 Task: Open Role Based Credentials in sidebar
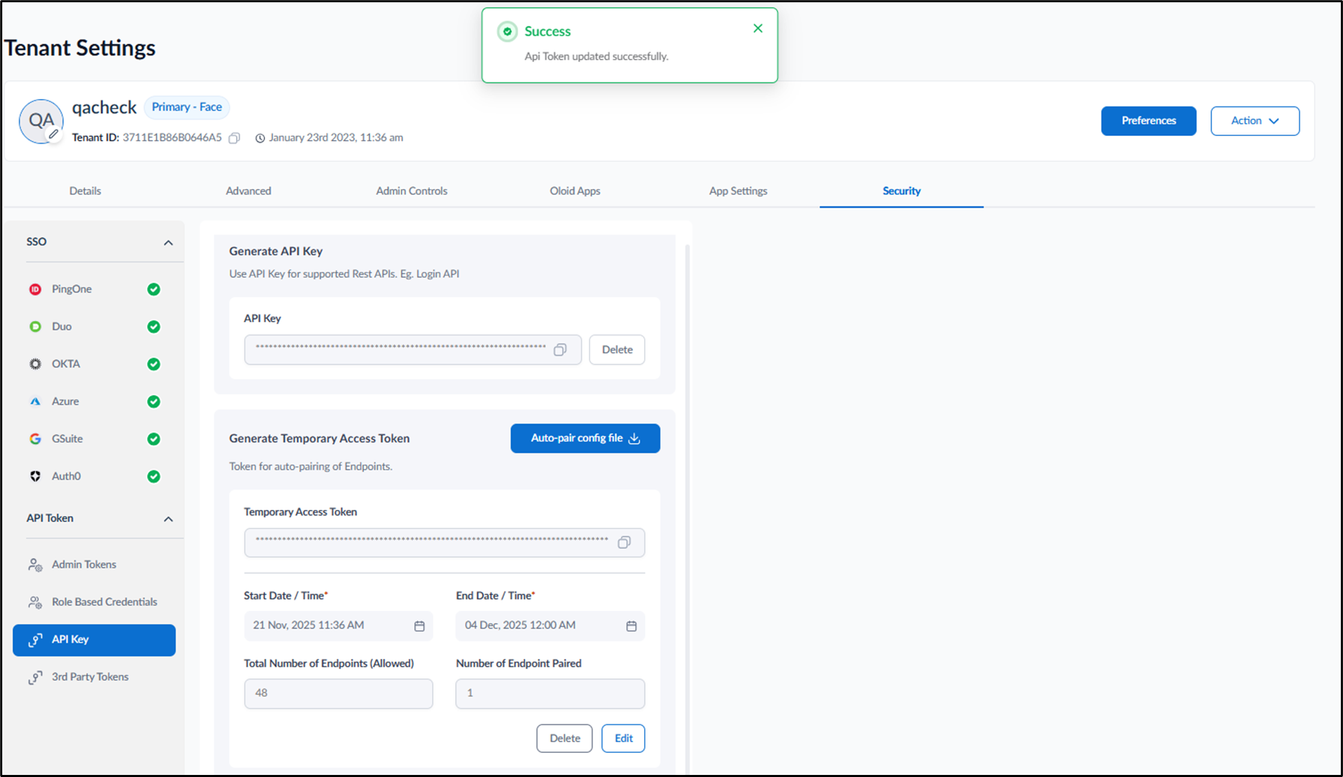[94, 602]
